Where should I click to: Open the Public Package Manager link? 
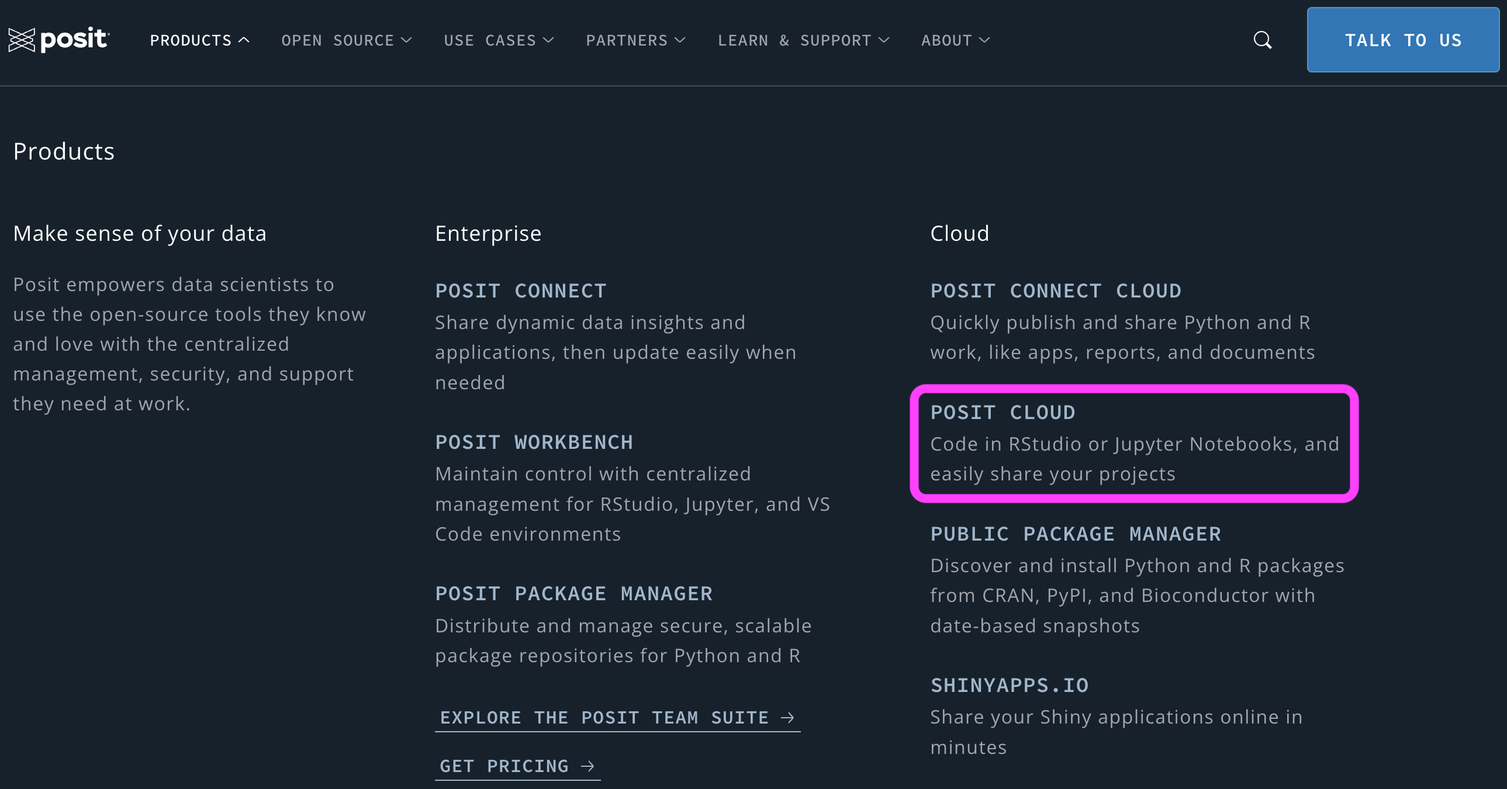click(x=1076, y=534)
